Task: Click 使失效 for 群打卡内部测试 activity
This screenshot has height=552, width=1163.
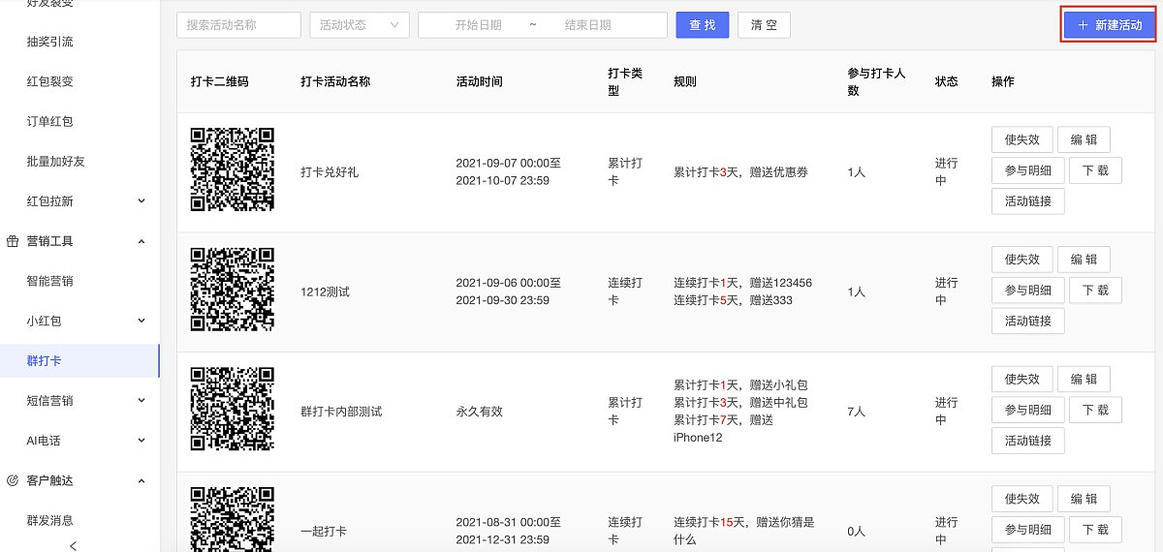Action: [1022, 380]
